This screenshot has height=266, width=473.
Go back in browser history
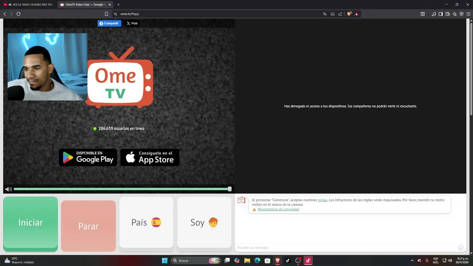tap(5, 14)
